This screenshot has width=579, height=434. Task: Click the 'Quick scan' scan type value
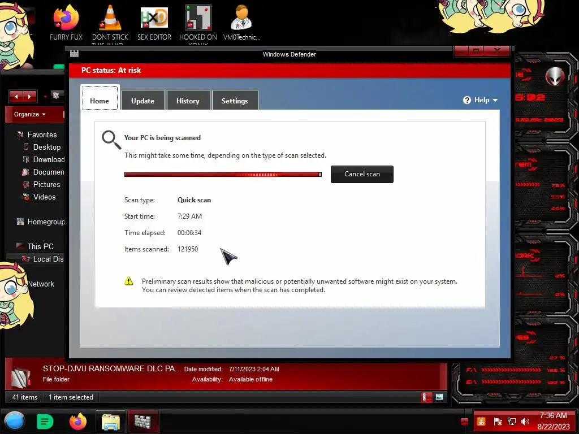195,199
